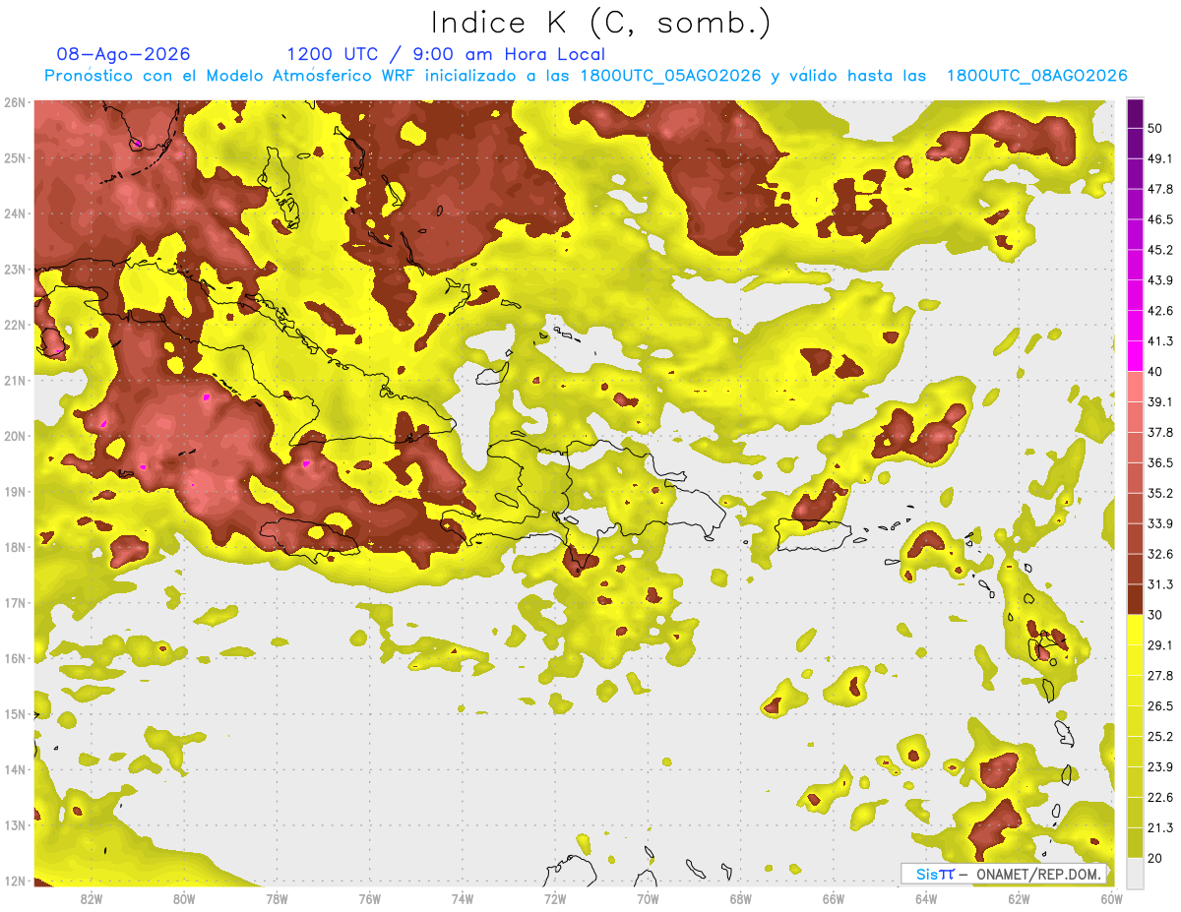Click the color scale value '21.3'
Image resolution: width=1181 pixels, height=912 pixels.
pyautogui.click(x=1160, y=827)
